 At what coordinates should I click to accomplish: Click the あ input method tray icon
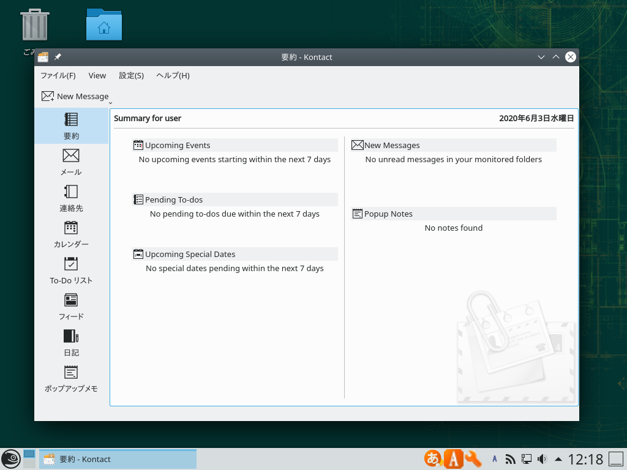click(x=433, y=459)
